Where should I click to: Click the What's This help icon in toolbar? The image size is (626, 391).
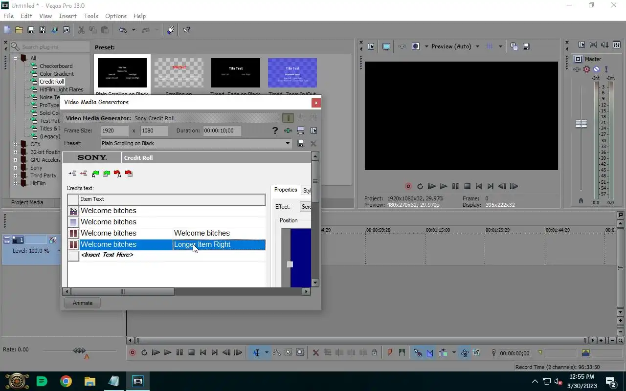pyautogui.click(x=187, y=30)
